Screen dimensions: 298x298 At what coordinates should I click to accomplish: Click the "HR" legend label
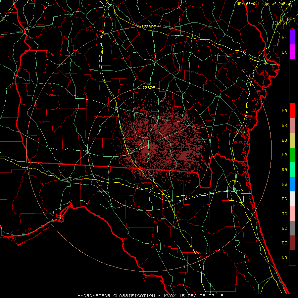(284, 155)
